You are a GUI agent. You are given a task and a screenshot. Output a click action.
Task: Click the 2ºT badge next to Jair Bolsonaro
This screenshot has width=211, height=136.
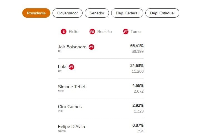(91, 47)
